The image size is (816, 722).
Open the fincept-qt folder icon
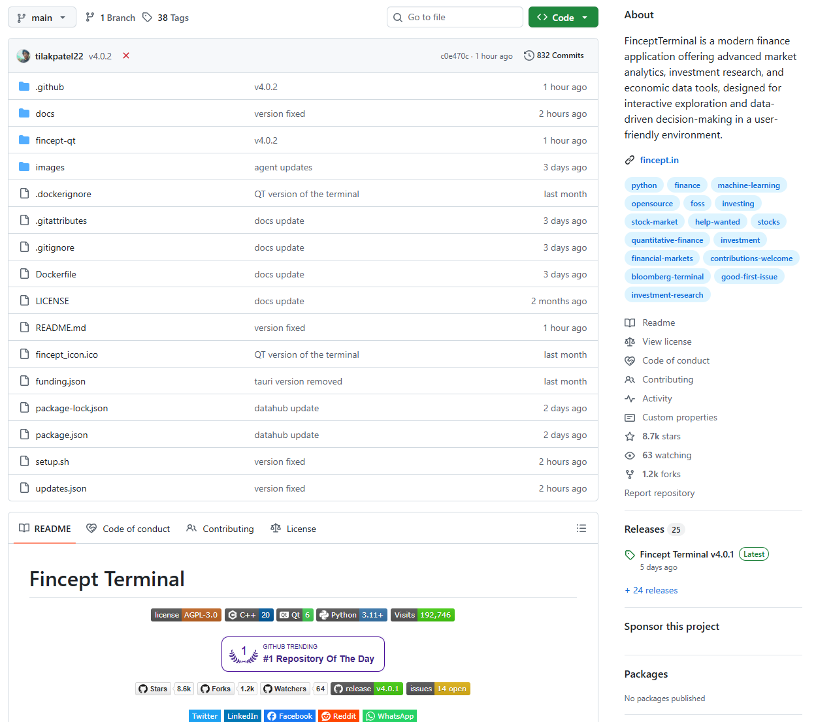point(25,140)
